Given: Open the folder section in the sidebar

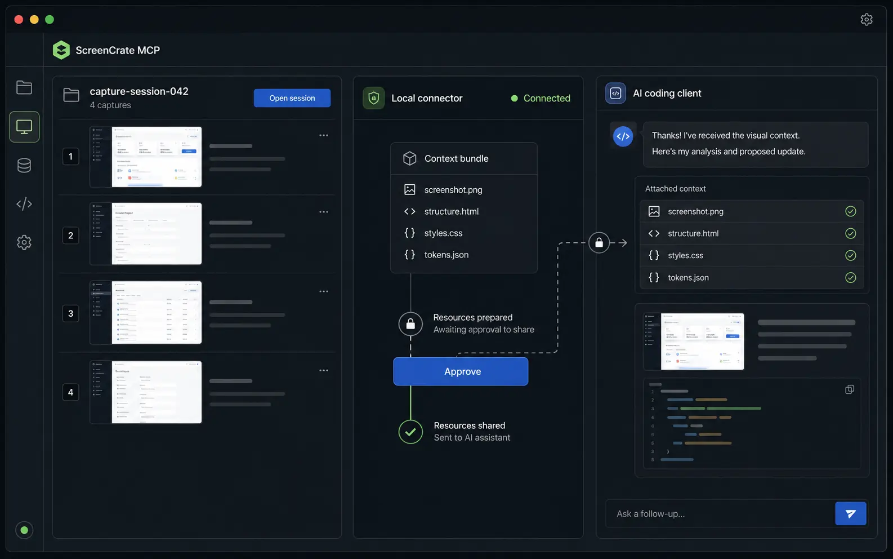Looking at the screenshot, I should click(24, 87).
